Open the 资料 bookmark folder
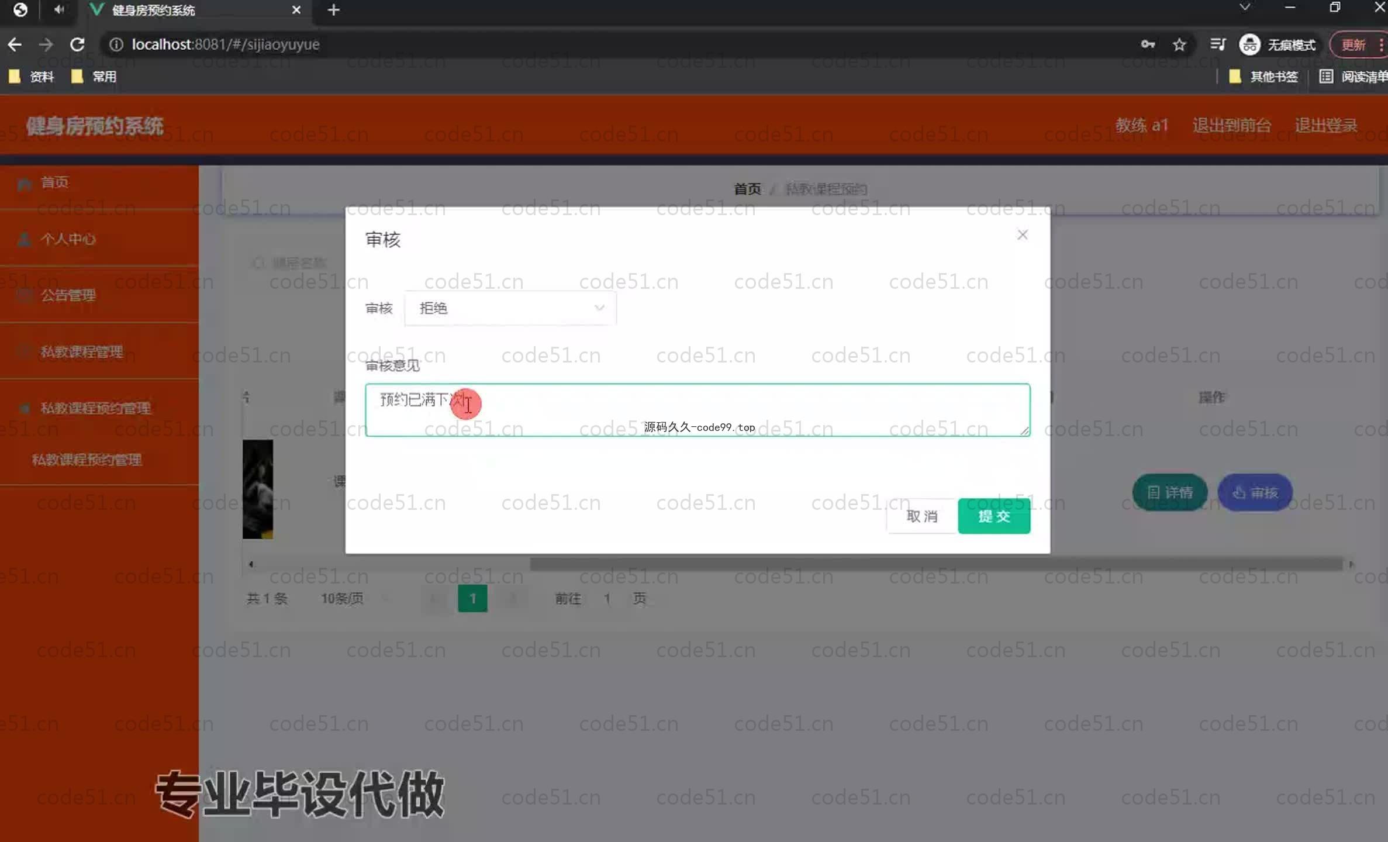Viewport: 1388px width, 842px height. pos(32,77)
